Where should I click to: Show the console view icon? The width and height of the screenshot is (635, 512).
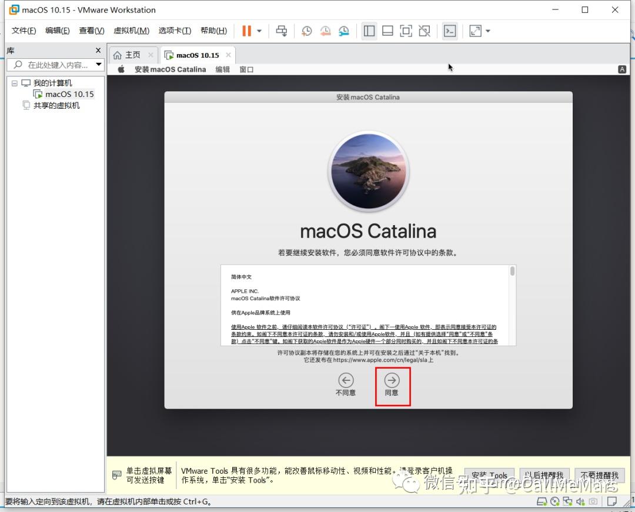pos(450,31)
